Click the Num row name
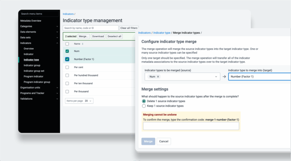Screen dimensions: 291x161 (77, 51)
